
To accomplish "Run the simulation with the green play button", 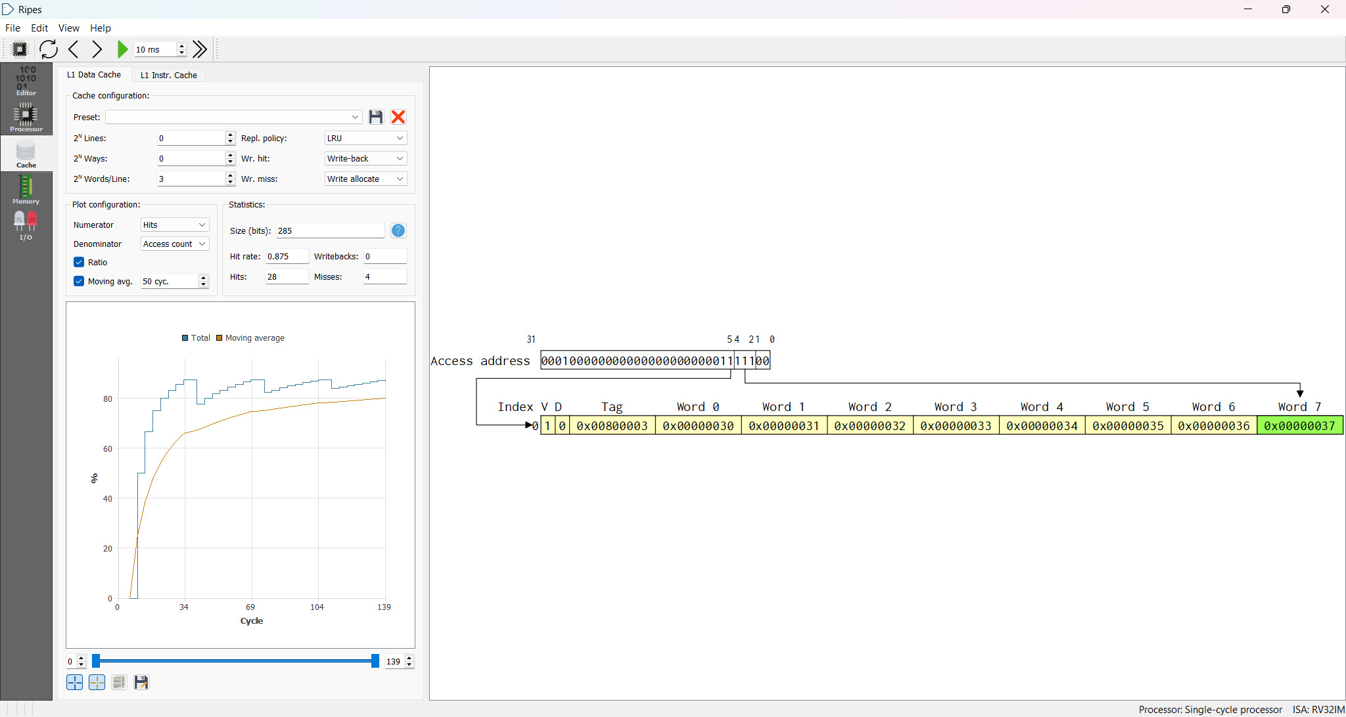I will (122, 49).
